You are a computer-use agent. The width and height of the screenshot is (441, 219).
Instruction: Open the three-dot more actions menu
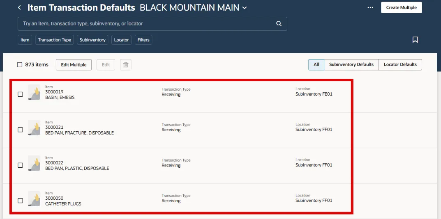(x=370, y=7)
